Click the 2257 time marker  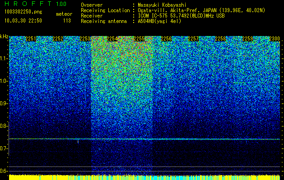(193, 39)
